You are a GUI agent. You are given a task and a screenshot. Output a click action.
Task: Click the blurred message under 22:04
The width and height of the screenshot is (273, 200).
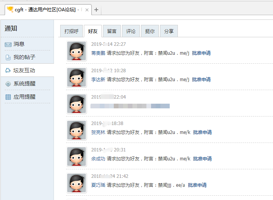tap(130, 106)
